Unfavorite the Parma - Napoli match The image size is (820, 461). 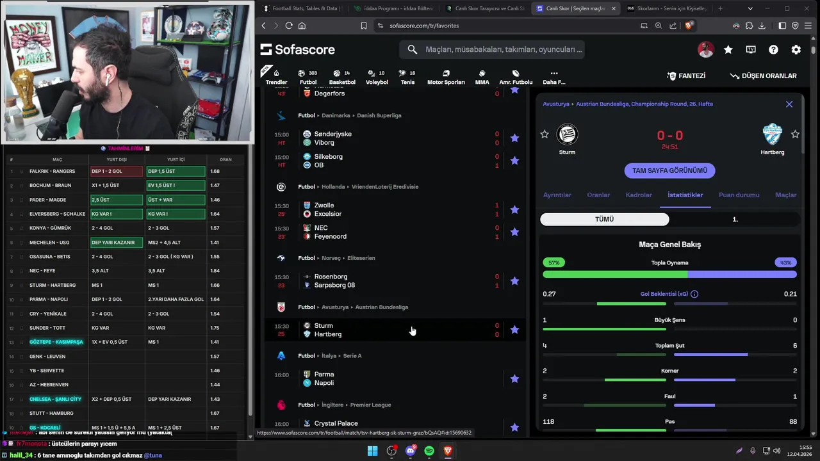click(x=514, y=378)
